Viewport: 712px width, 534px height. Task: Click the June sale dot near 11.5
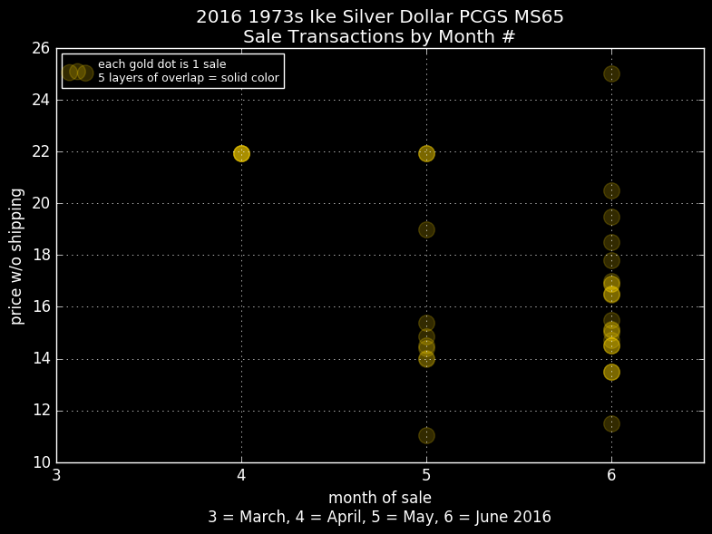(611, 424)
